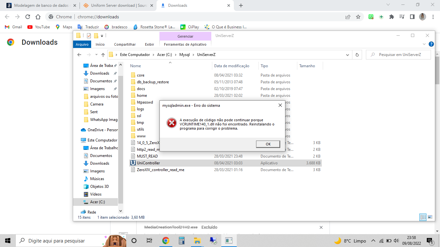Open Calculator from the taskbar
The height and width of the screenshot is (247, 440).
click(x=181, y=241)
